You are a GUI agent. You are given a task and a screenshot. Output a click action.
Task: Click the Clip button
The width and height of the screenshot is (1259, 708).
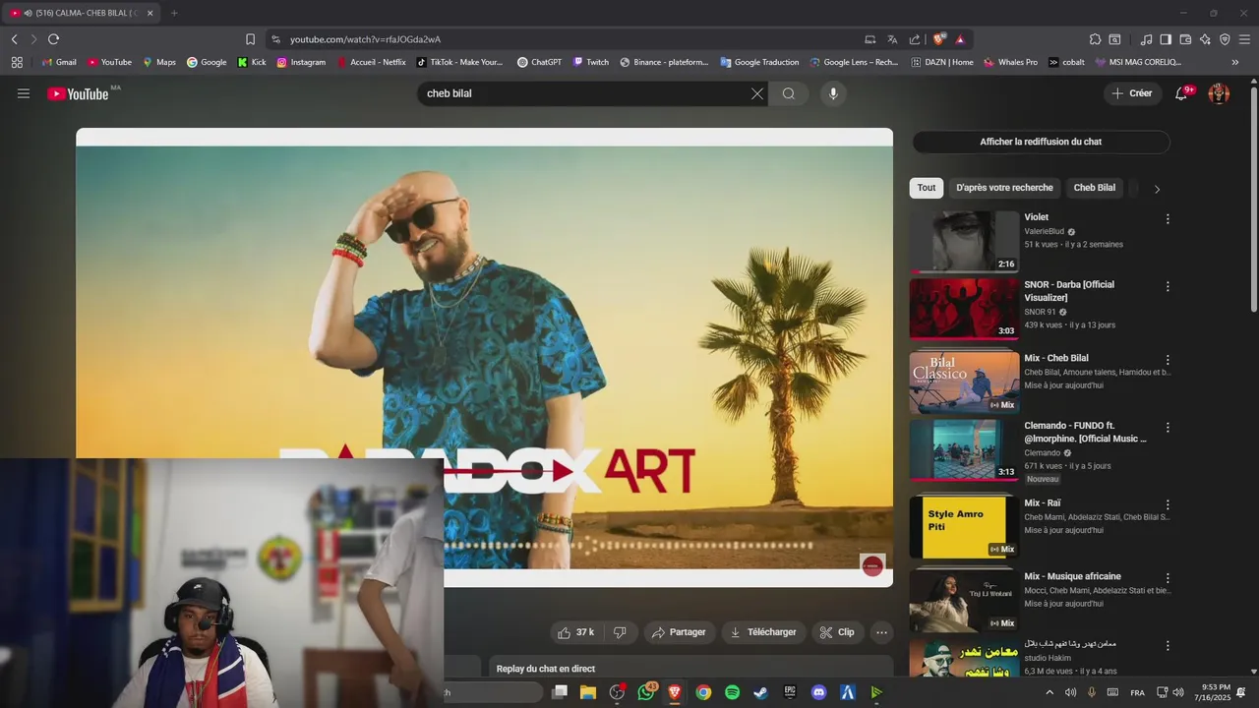tap(838, 632)
